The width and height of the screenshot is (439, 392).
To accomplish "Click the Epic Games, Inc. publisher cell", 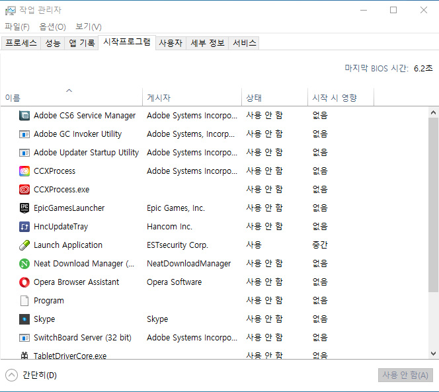I will (x=176, y=208).
